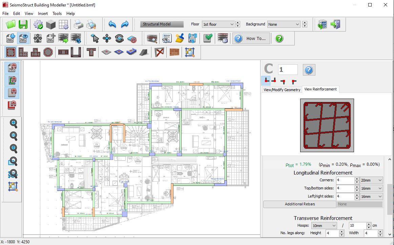Image resolution: width=394 pixels, height=245 pixels.
Task: Go to next floor stepper arrow
Action: [x=238, y=23]
